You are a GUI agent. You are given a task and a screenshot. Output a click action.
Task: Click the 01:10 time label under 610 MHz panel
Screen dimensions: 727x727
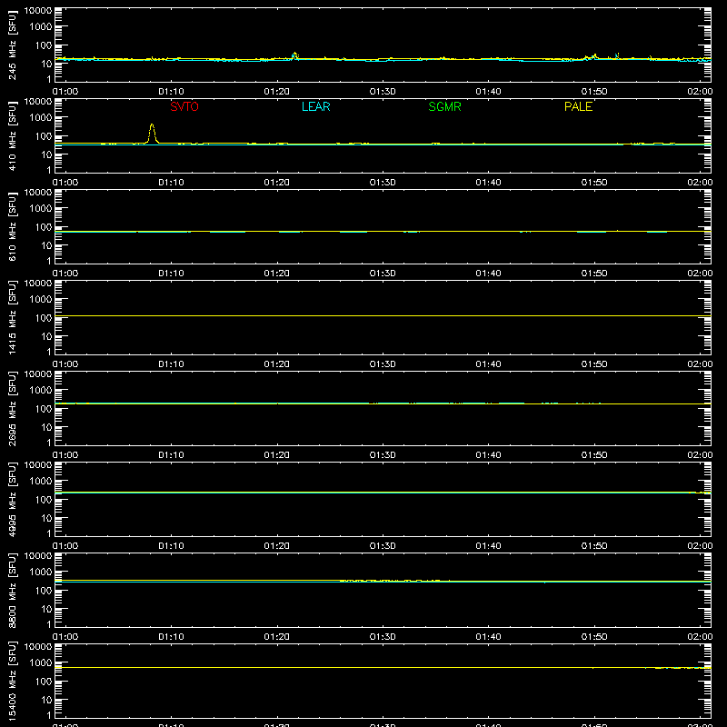pos(171,274)
